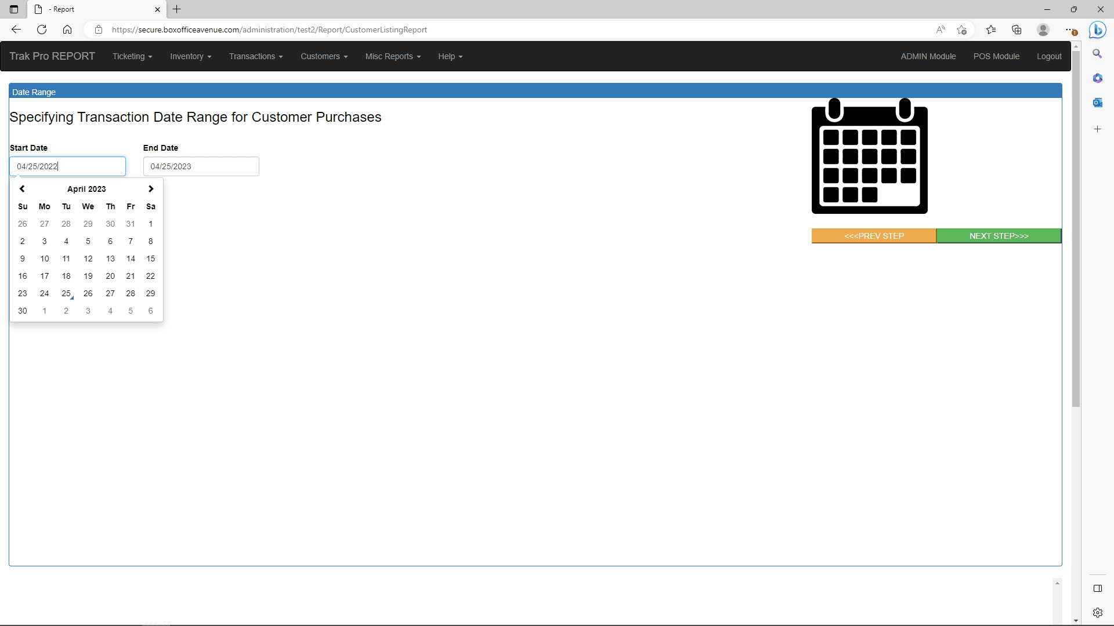Focus the End Date input field
This screenshot has height=626, width=1114.
201,166
